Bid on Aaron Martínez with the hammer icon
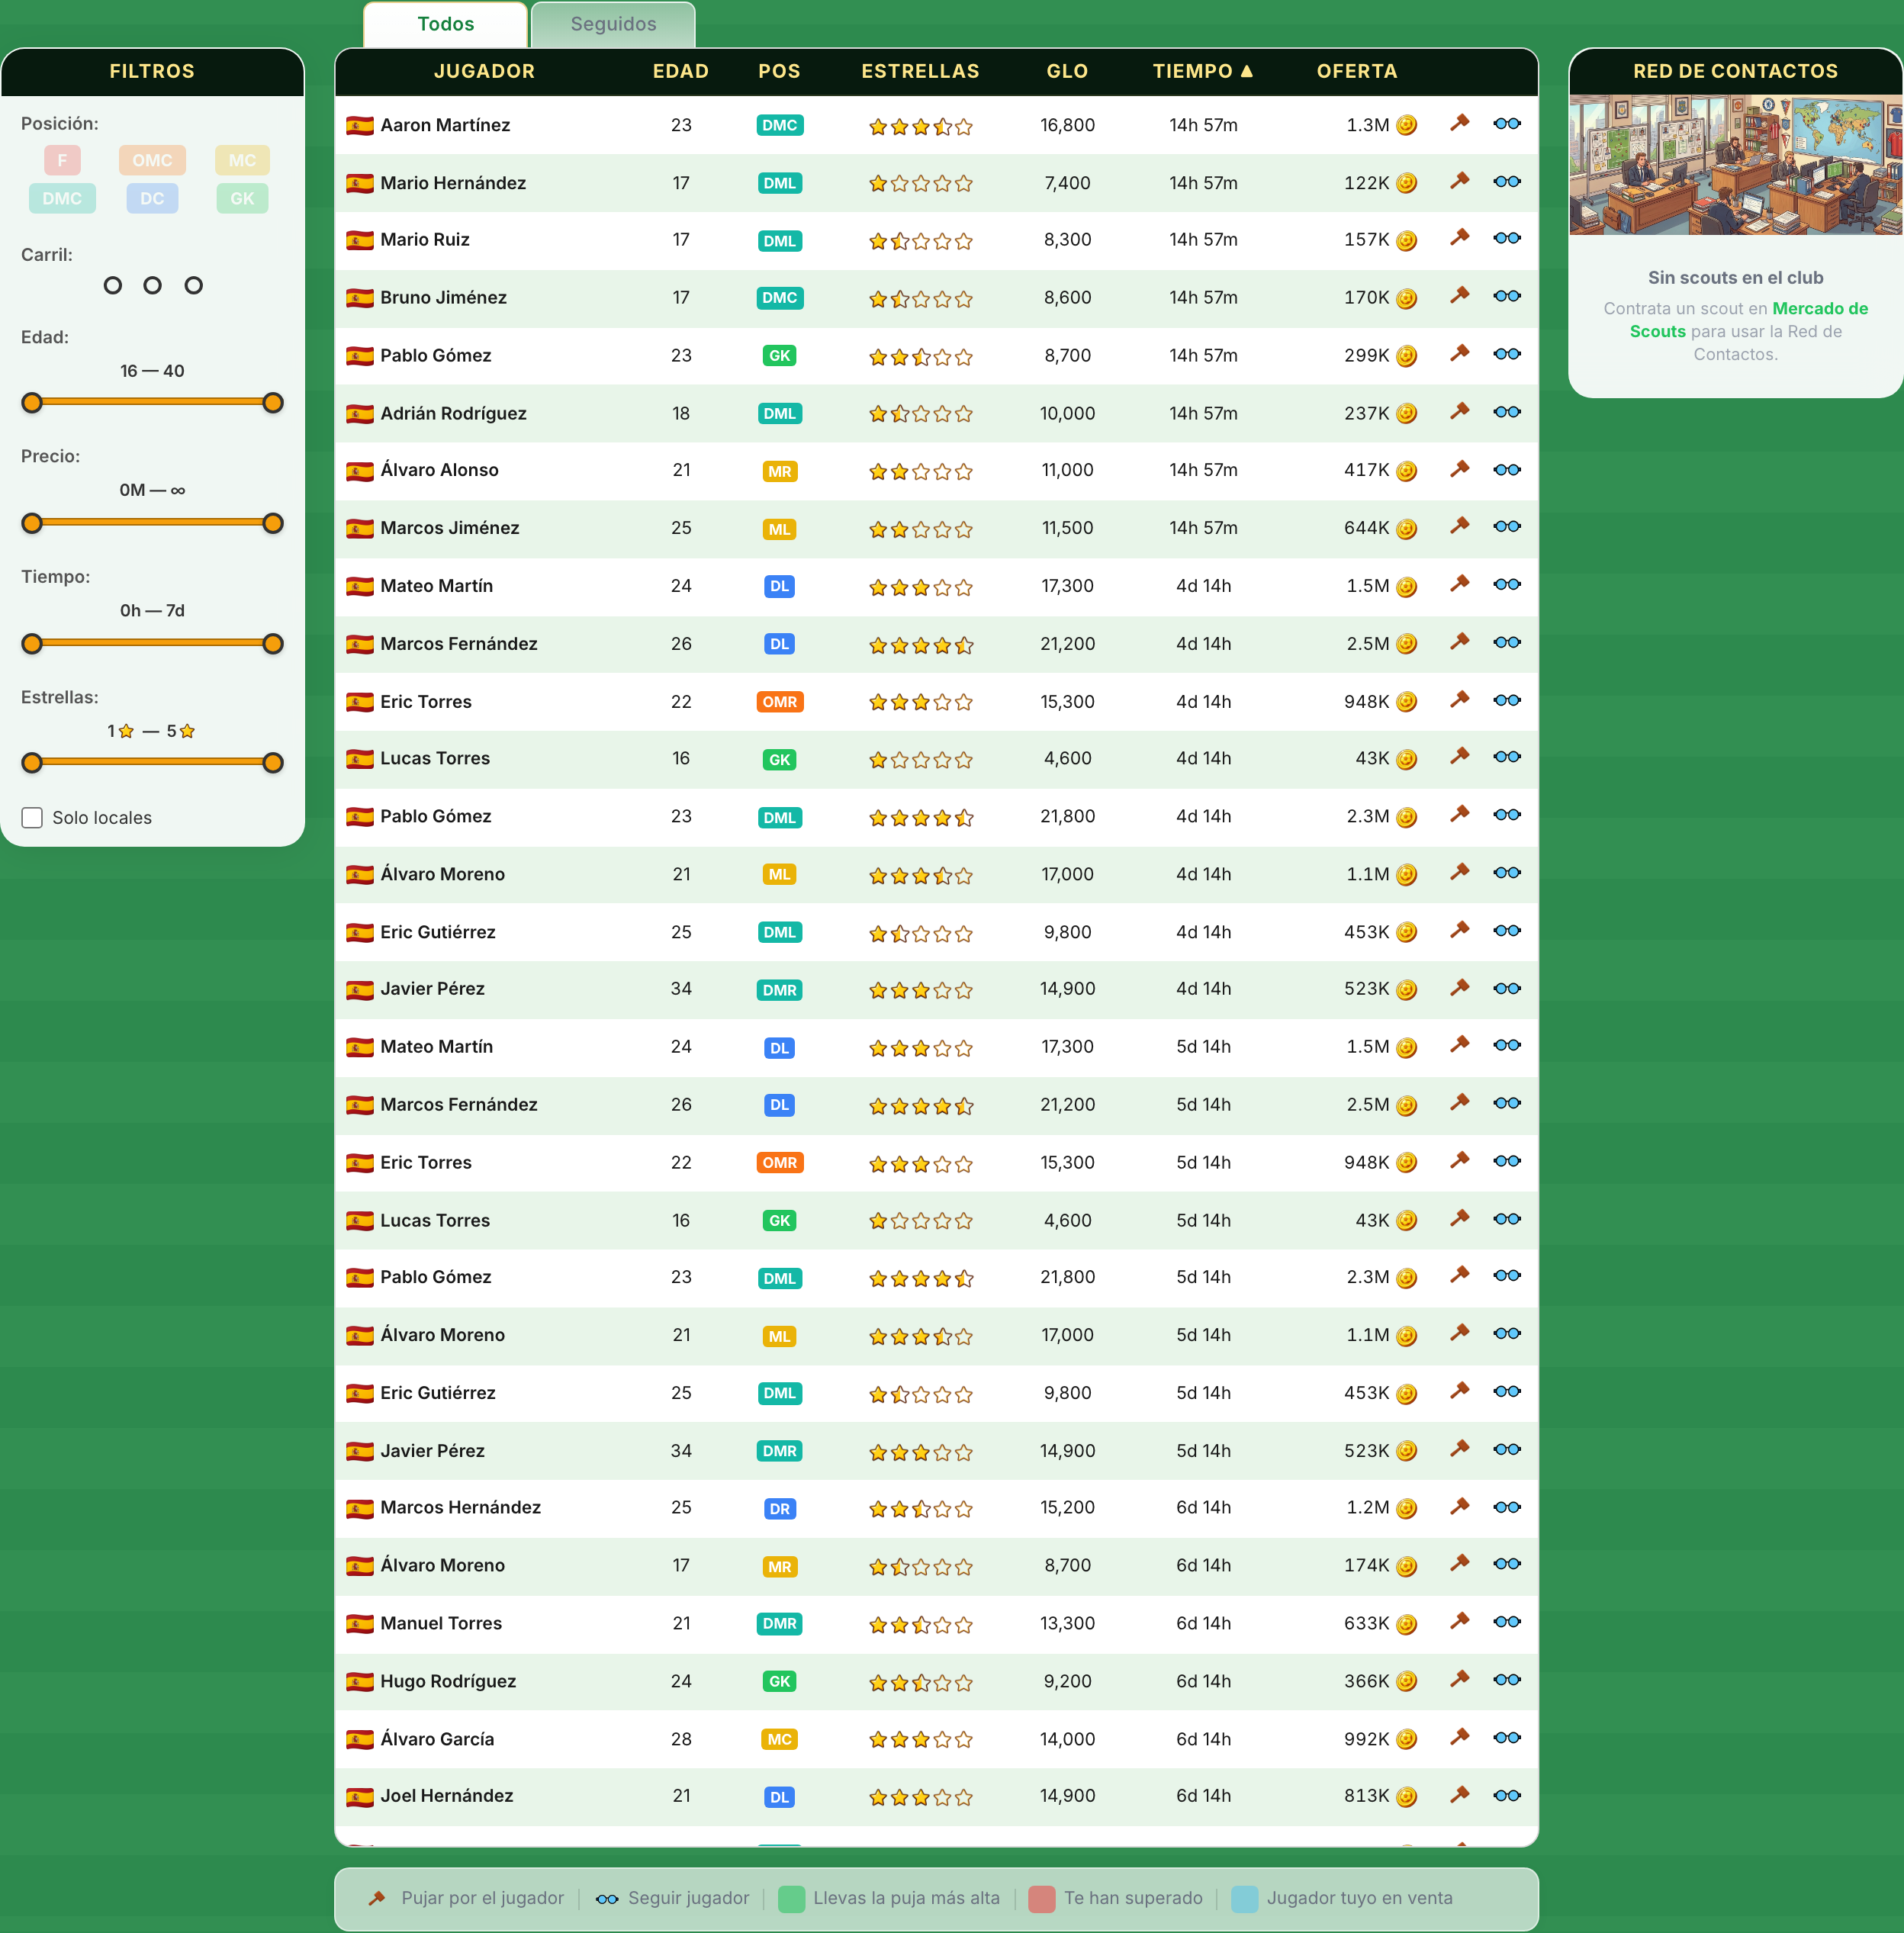 click(1459, 124)
